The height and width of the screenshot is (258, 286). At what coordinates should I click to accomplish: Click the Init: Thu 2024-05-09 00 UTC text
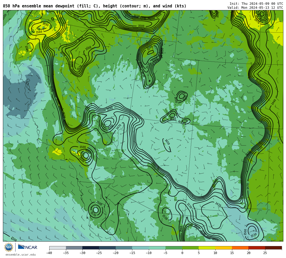pyautogui.click(x=256, y=4)
